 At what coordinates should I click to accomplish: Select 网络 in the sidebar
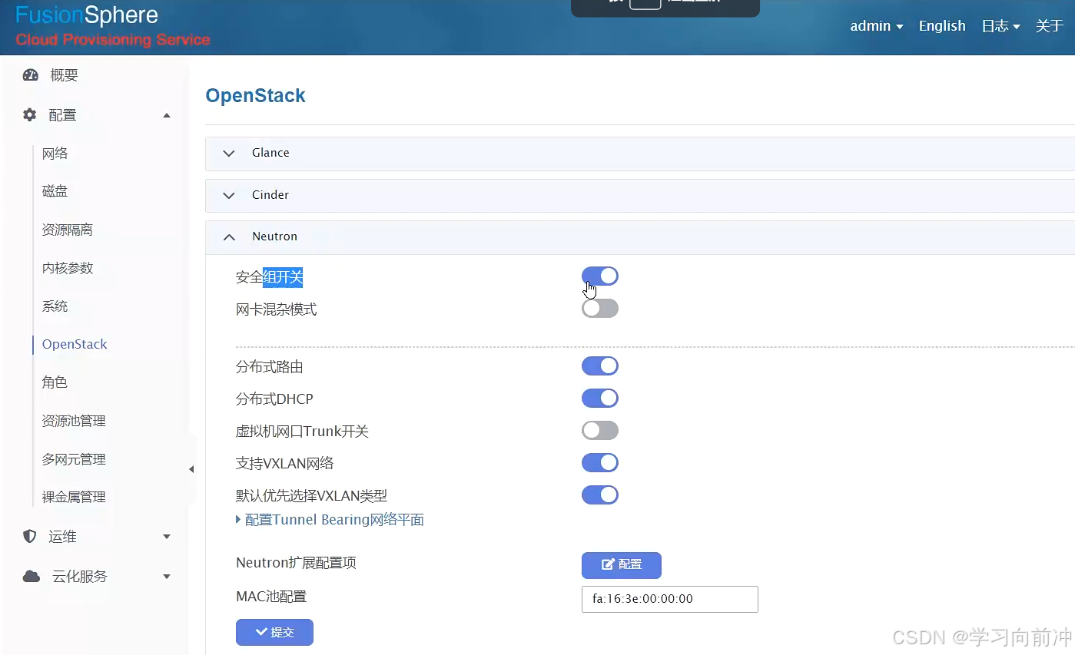click(55, 154)
